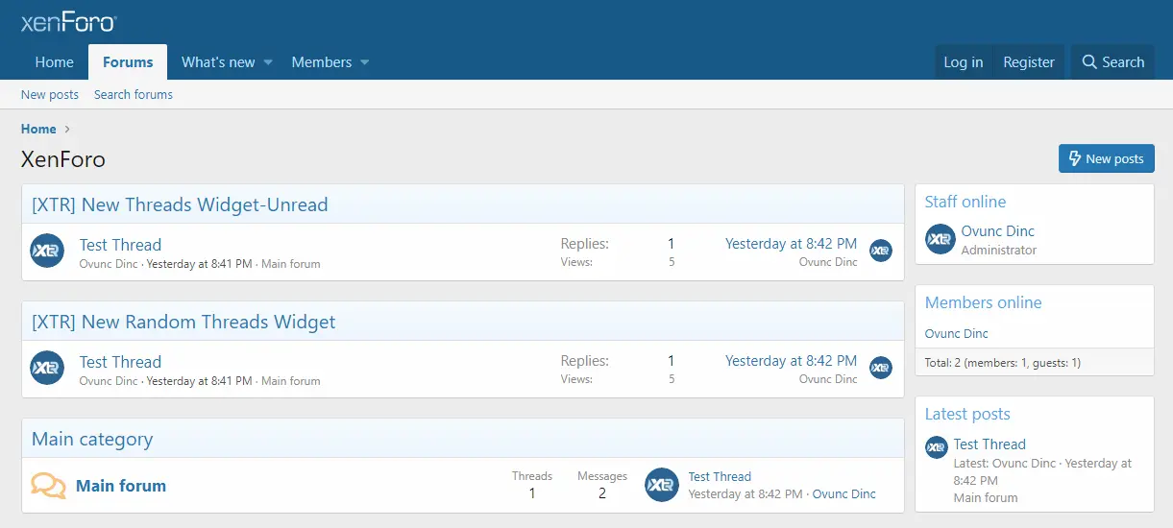Open Yesterday at 8:42 PM in Random widget
1173x528 pixels.
[791, 361]
